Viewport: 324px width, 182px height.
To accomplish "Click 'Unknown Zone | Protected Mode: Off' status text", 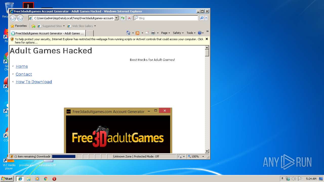I will click(x=136, y=156).
